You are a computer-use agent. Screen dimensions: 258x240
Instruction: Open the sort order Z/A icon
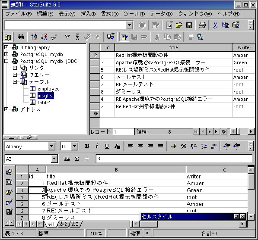pos(77,37)
